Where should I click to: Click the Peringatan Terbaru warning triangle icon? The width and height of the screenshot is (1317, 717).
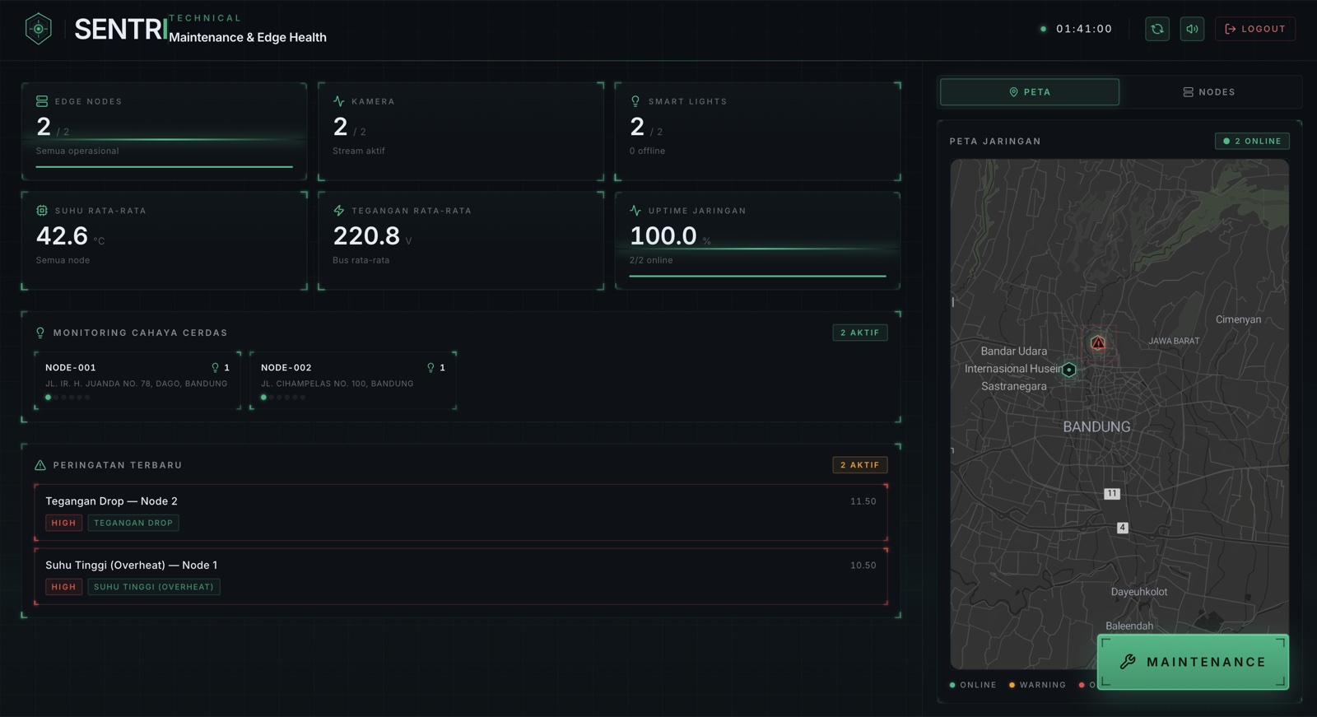40,465
